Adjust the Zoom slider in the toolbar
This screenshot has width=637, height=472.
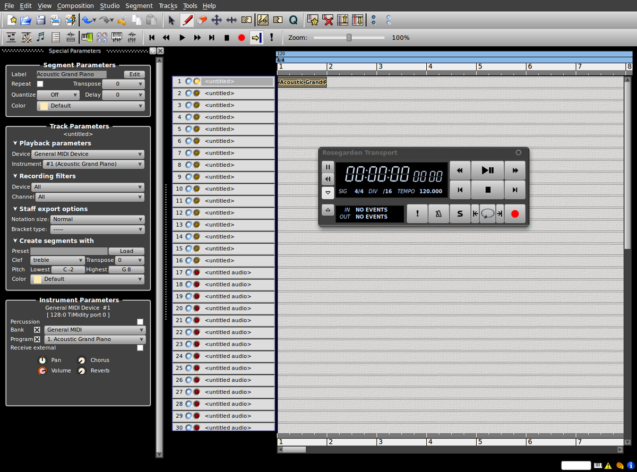pos(348,38)
